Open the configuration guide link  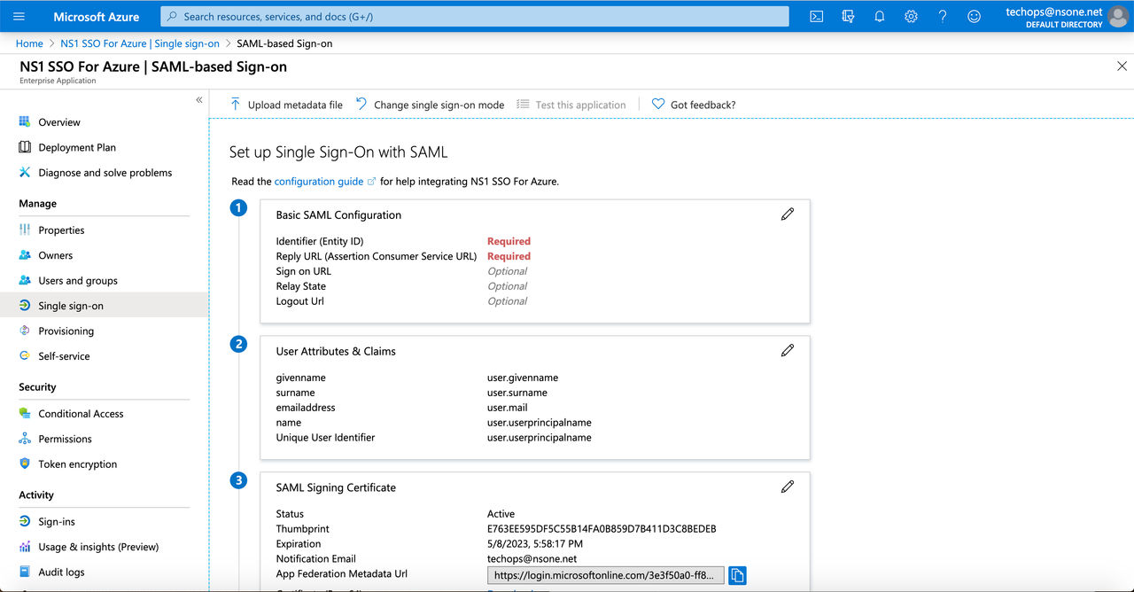point(325,181)
